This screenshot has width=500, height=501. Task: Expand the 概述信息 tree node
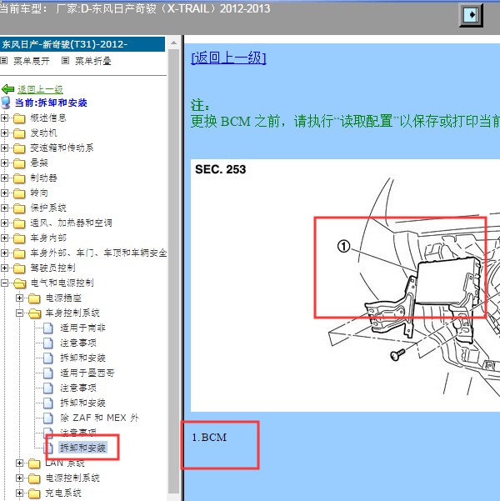[x=6, y=118]
